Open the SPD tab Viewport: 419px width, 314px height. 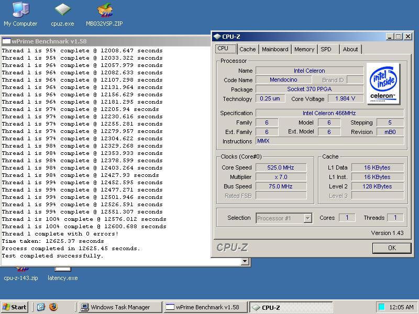click(328, 49)
